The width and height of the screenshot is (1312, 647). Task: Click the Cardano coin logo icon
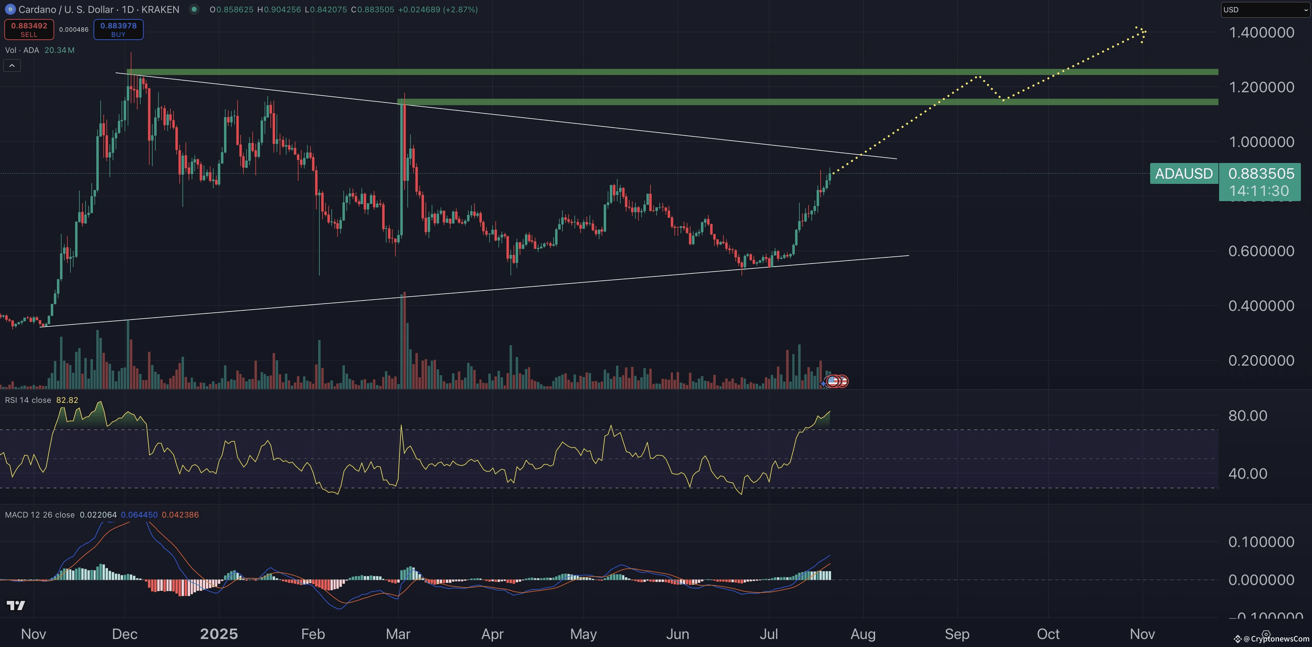pos(10,9)
